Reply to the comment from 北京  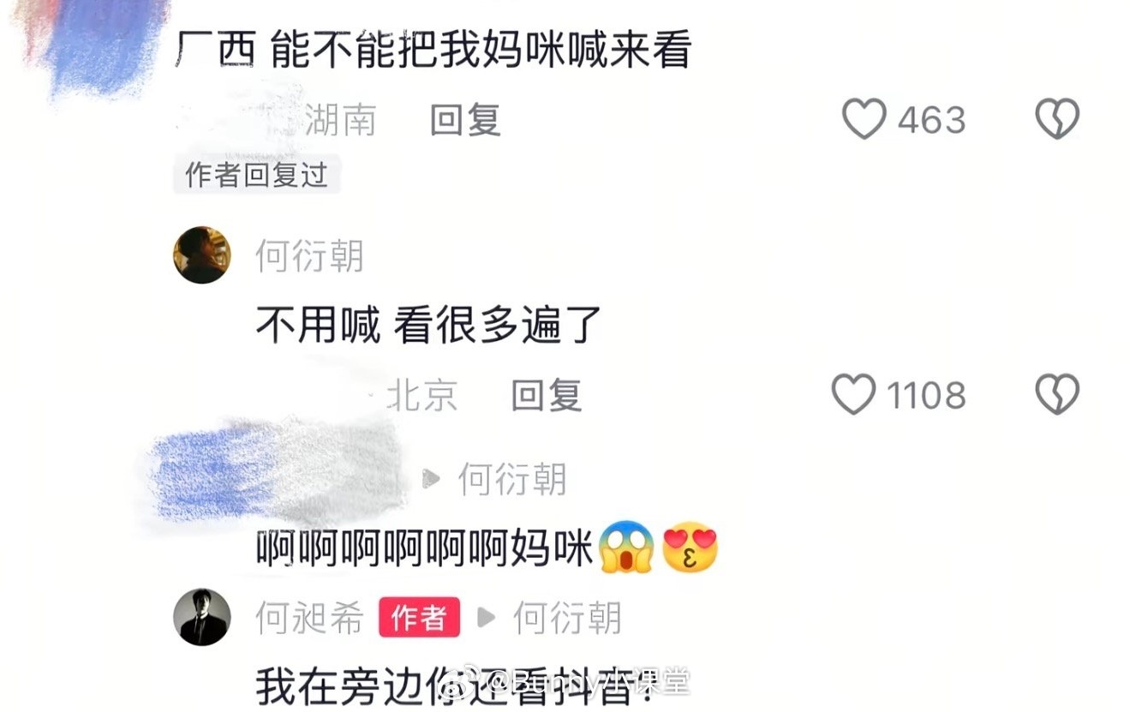click(x=547, y=396)
